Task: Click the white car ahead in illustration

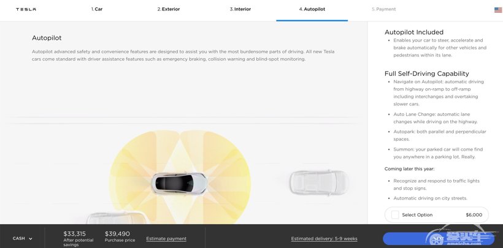Action: click(x=319, y=182)
